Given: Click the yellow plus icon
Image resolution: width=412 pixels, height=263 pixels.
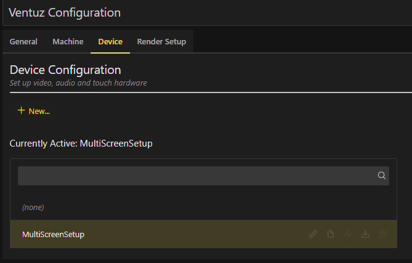Looking at the screenshot, I should tap(22, 111).
